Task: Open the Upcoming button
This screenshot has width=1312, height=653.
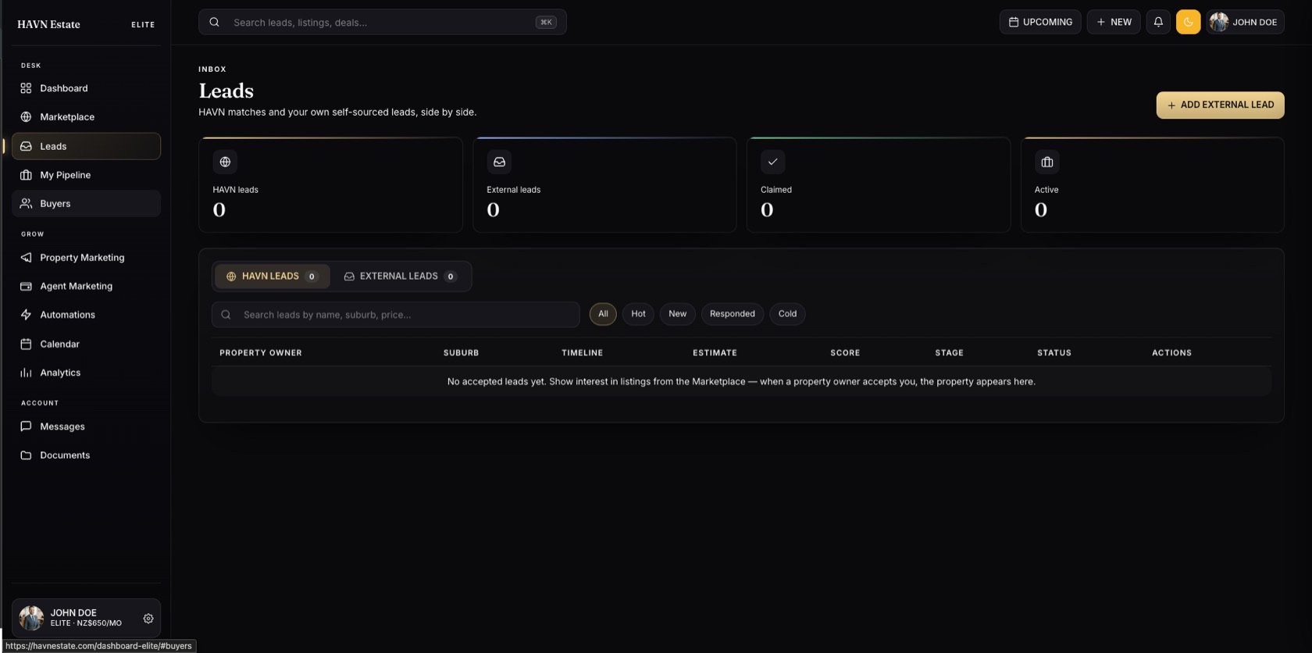Action: [x=1040, y=22]
